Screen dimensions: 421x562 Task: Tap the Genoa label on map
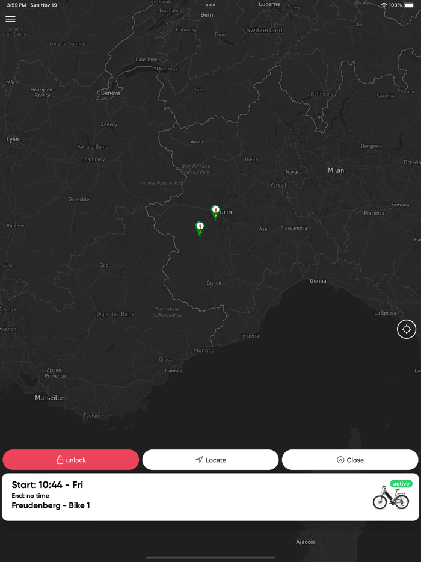coord(318,281)
